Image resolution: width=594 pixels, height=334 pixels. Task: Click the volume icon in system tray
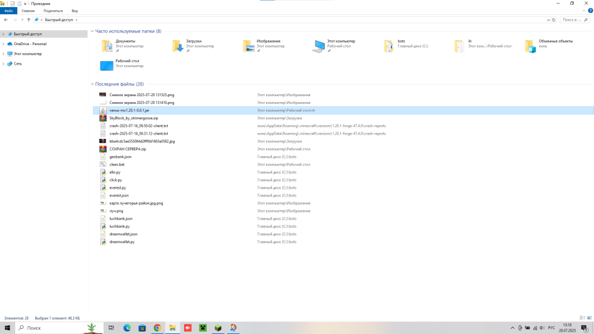[x=542, y=328]
